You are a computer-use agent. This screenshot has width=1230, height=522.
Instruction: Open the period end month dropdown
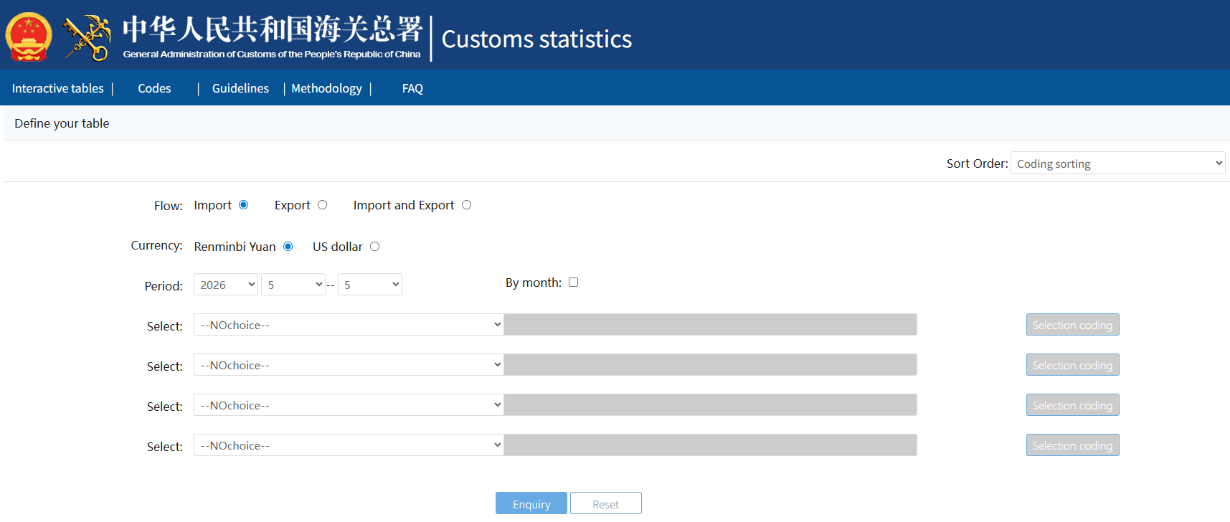[370, 285]
